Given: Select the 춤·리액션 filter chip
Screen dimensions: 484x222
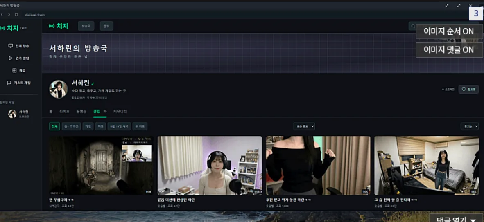Looking at the screenshot, I should coord(71,126).
